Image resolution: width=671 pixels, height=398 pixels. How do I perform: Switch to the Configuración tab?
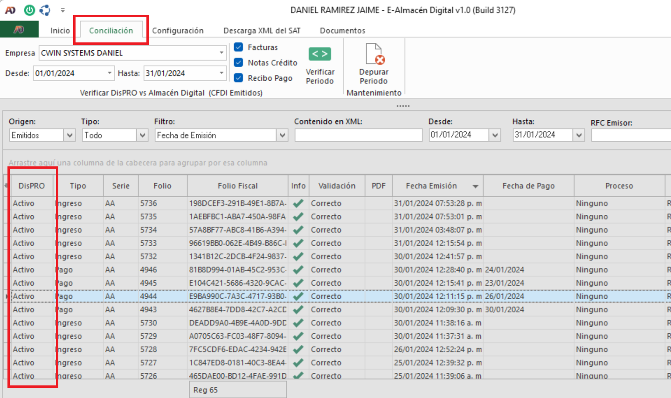178,30
